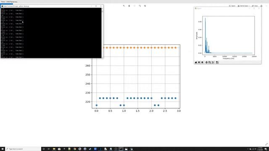Close the Figure plot window

[259, 8]
